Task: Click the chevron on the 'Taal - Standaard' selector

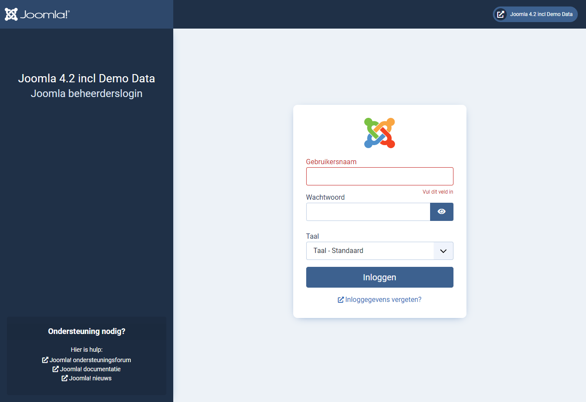Action: [x=443, y=251]
